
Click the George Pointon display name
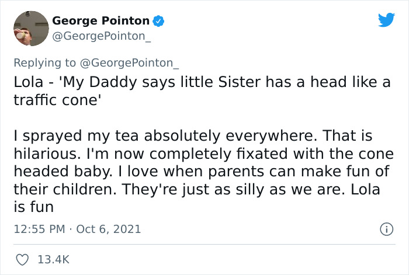(100, 21)
